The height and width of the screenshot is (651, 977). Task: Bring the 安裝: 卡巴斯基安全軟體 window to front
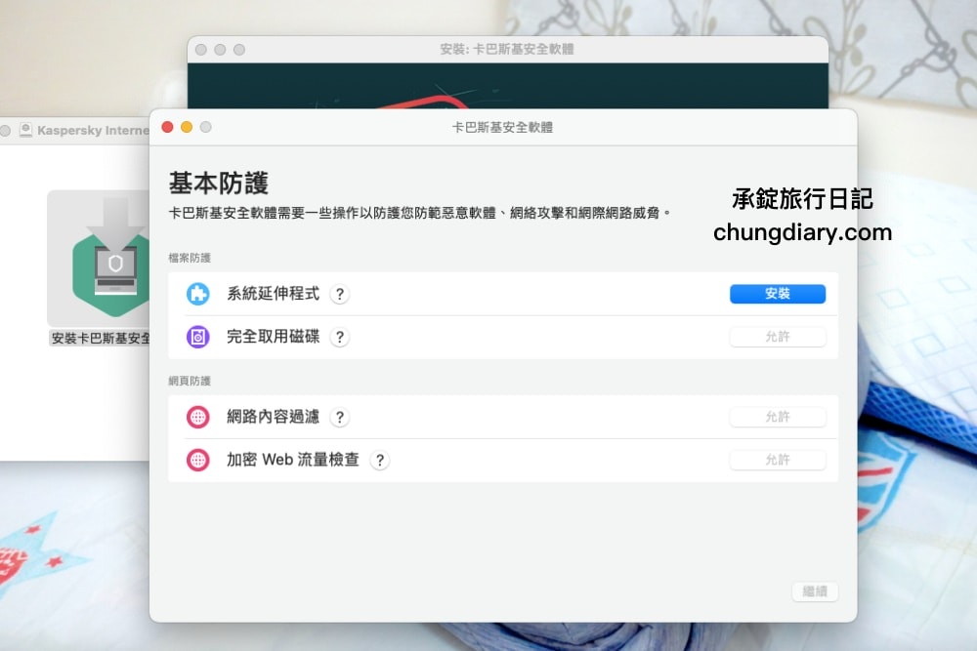click(508, 48)
